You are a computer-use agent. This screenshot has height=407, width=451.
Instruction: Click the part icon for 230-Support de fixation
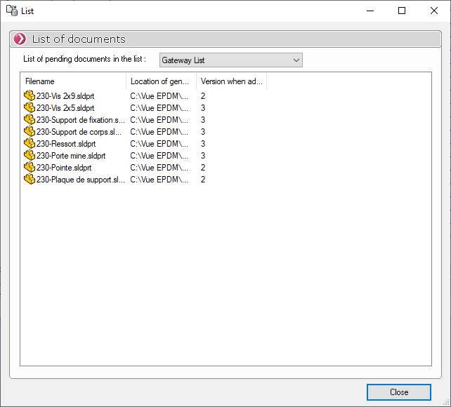coord(29,119)
